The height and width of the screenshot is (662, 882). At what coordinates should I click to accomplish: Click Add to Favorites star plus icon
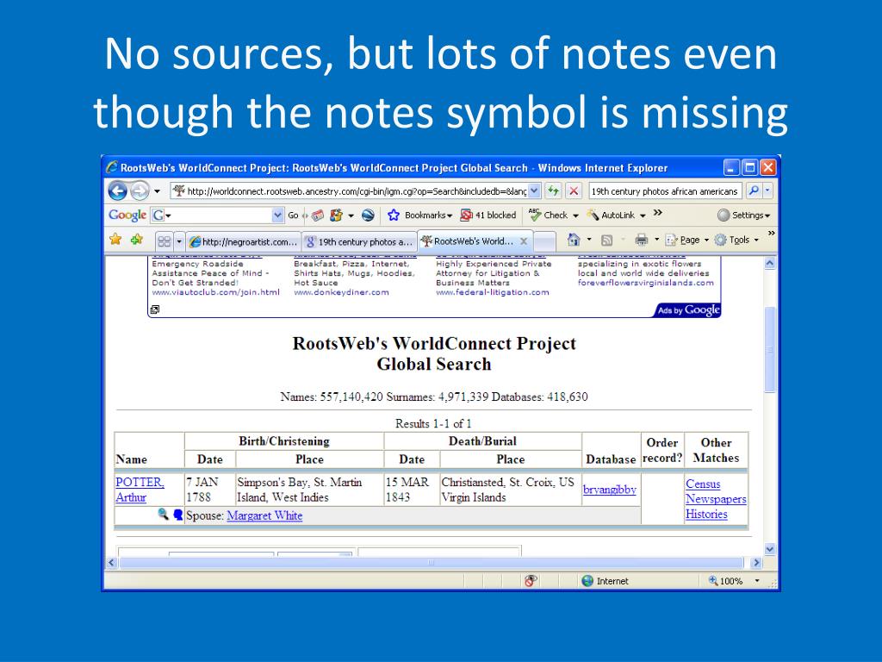click(137, 240)
